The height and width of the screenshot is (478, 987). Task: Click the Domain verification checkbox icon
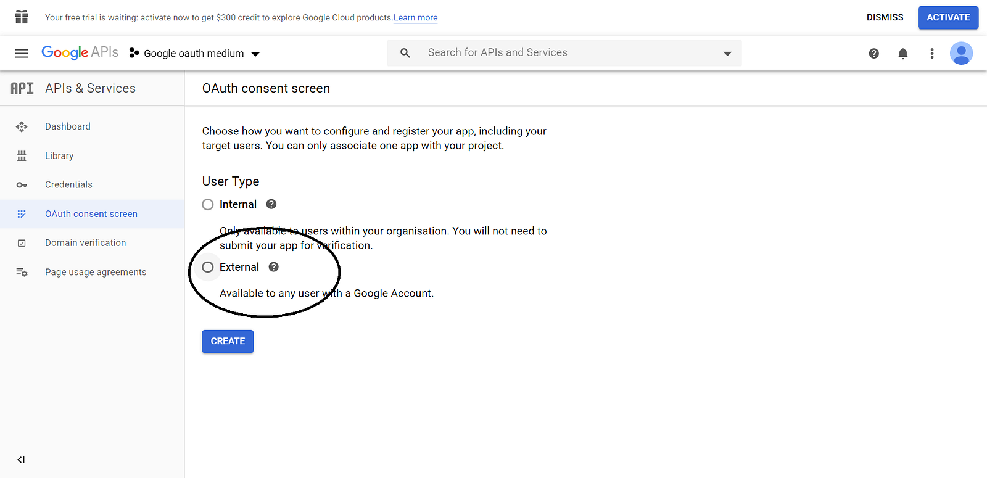[x=22, y=243]
